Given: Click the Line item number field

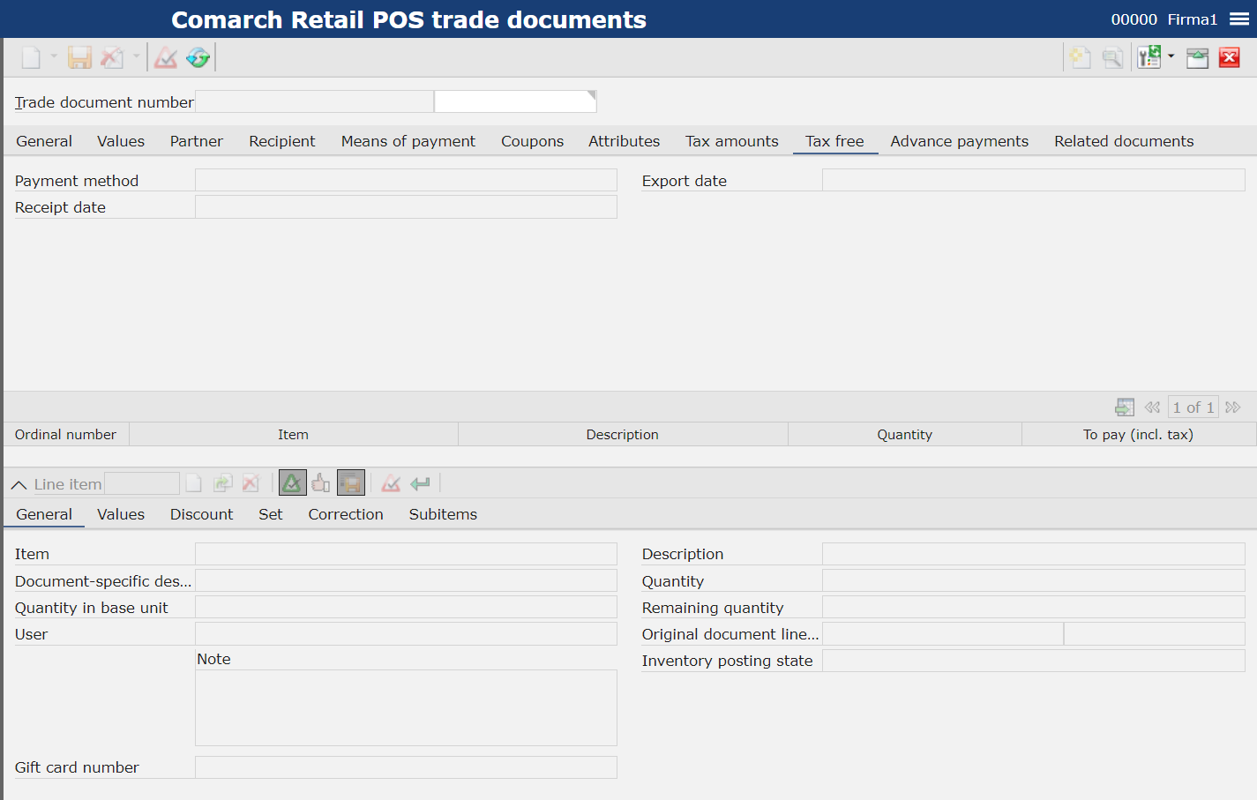Looking at the screenshot, I should coord(142,483).
